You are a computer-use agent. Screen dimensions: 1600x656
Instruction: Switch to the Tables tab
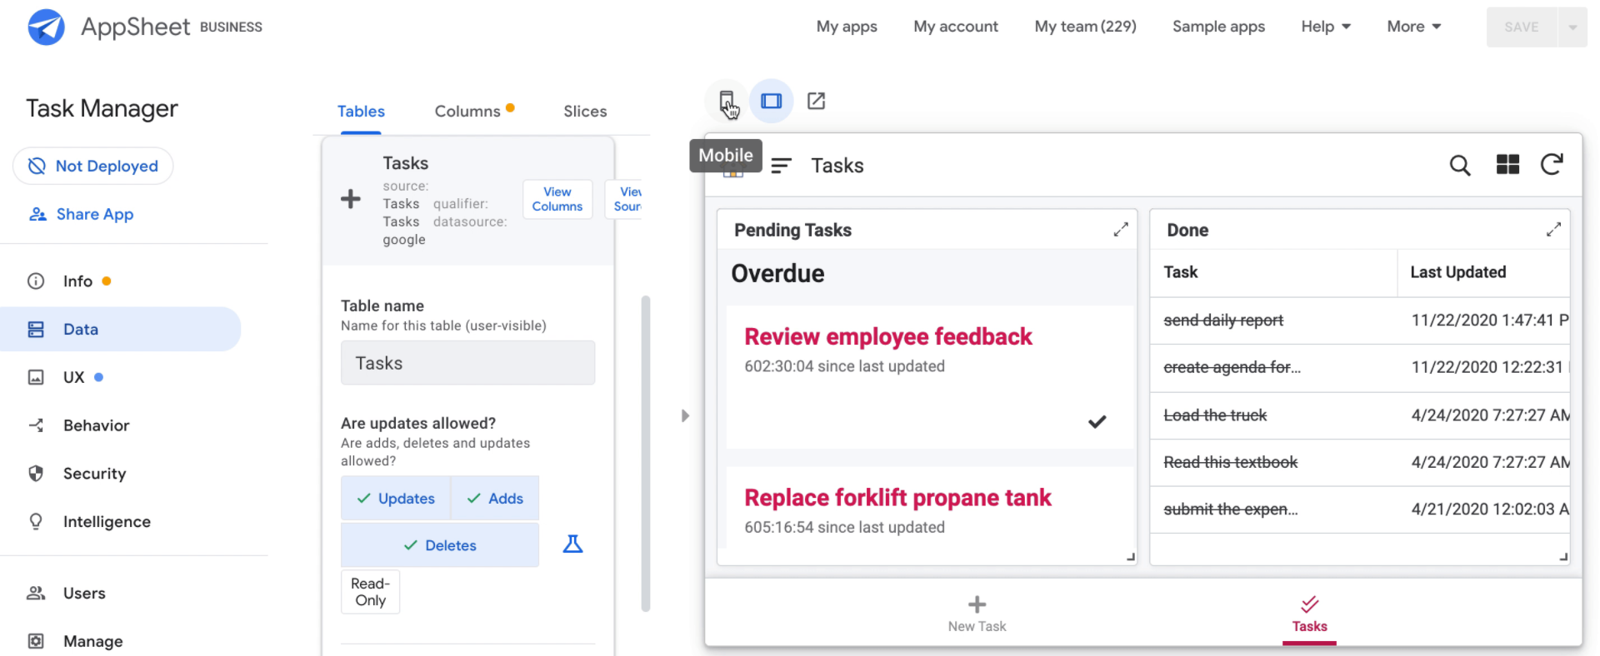coord(361,112)
